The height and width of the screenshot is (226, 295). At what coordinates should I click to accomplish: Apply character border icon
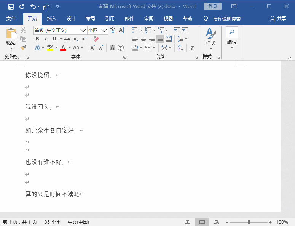pyautogui.click(x=121, y=30)
